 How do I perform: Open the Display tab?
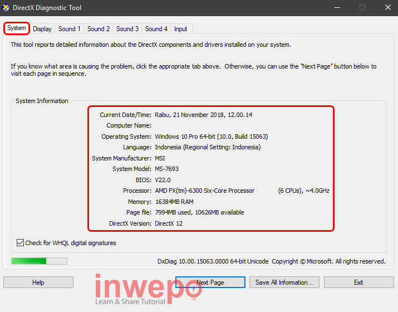pyautogui.click(x=42, y=29)
